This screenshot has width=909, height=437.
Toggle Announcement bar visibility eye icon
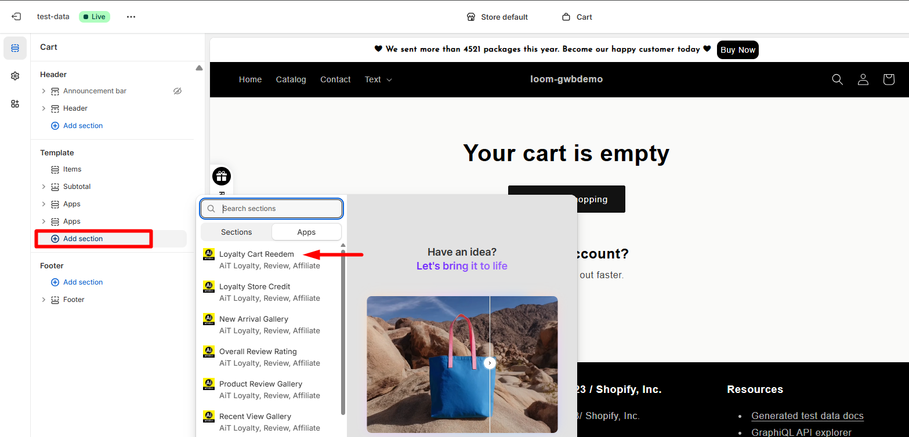[x=178, y=91]
